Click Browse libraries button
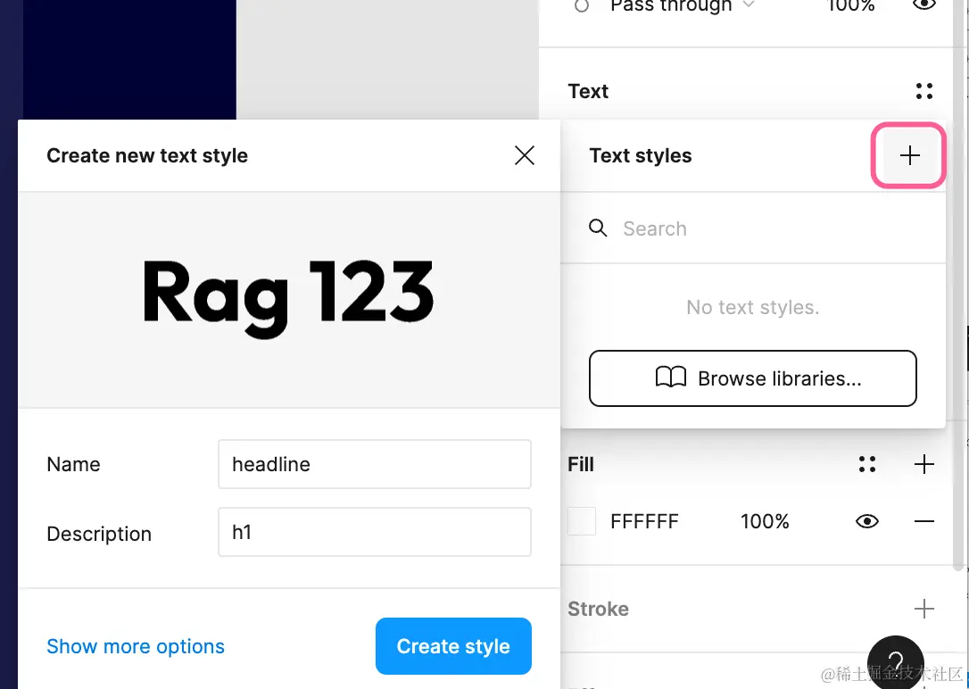This screenshot has height=689, width=969. point(753,378)
